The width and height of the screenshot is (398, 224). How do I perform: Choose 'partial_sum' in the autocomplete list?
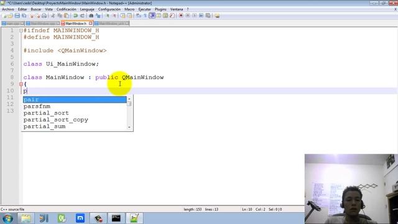pos(75,126)
